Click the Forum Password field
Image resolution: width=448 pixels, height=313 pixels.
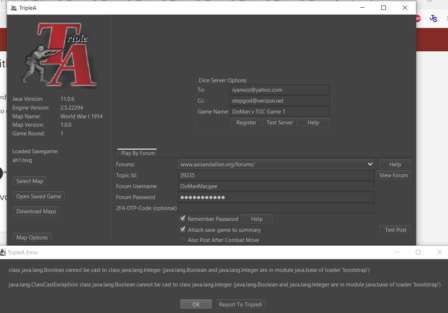coord(276,197)
